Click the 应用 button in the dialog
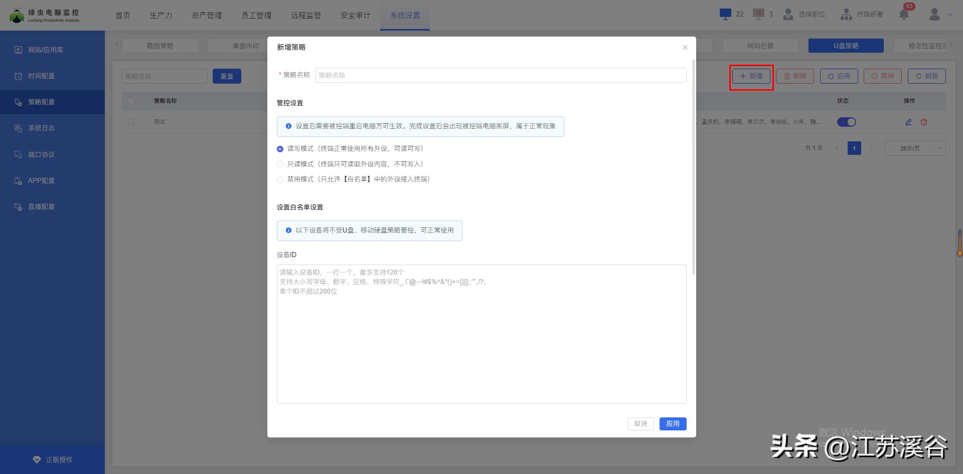This screenshot has width=963, height=474. click(673, 423)
